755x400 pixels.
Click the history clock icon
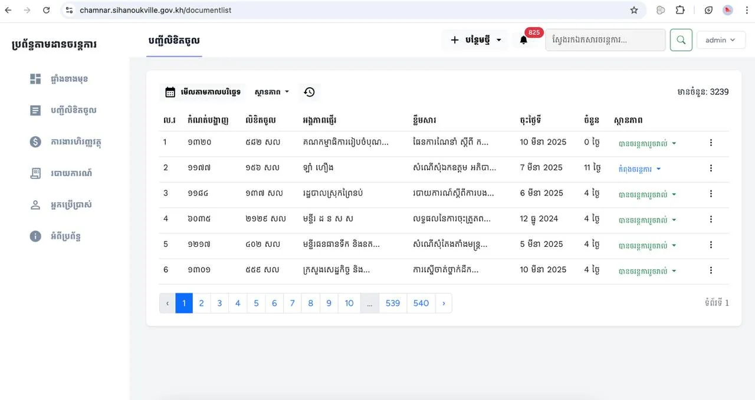pyautogui.click(x=309, y=92)
